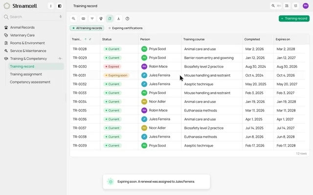Click the Priya Sood avatar in TR-0039 row

(x=144, y=145)
